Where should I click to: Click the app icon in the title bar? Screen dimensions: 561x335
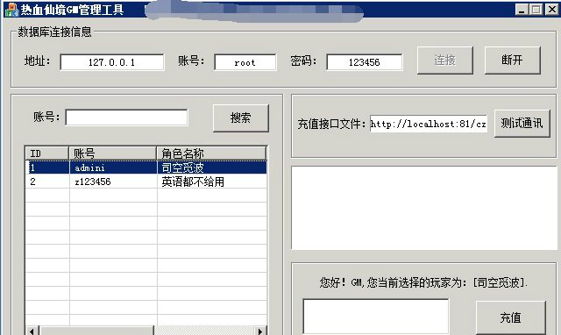click(x=11, y=10)
